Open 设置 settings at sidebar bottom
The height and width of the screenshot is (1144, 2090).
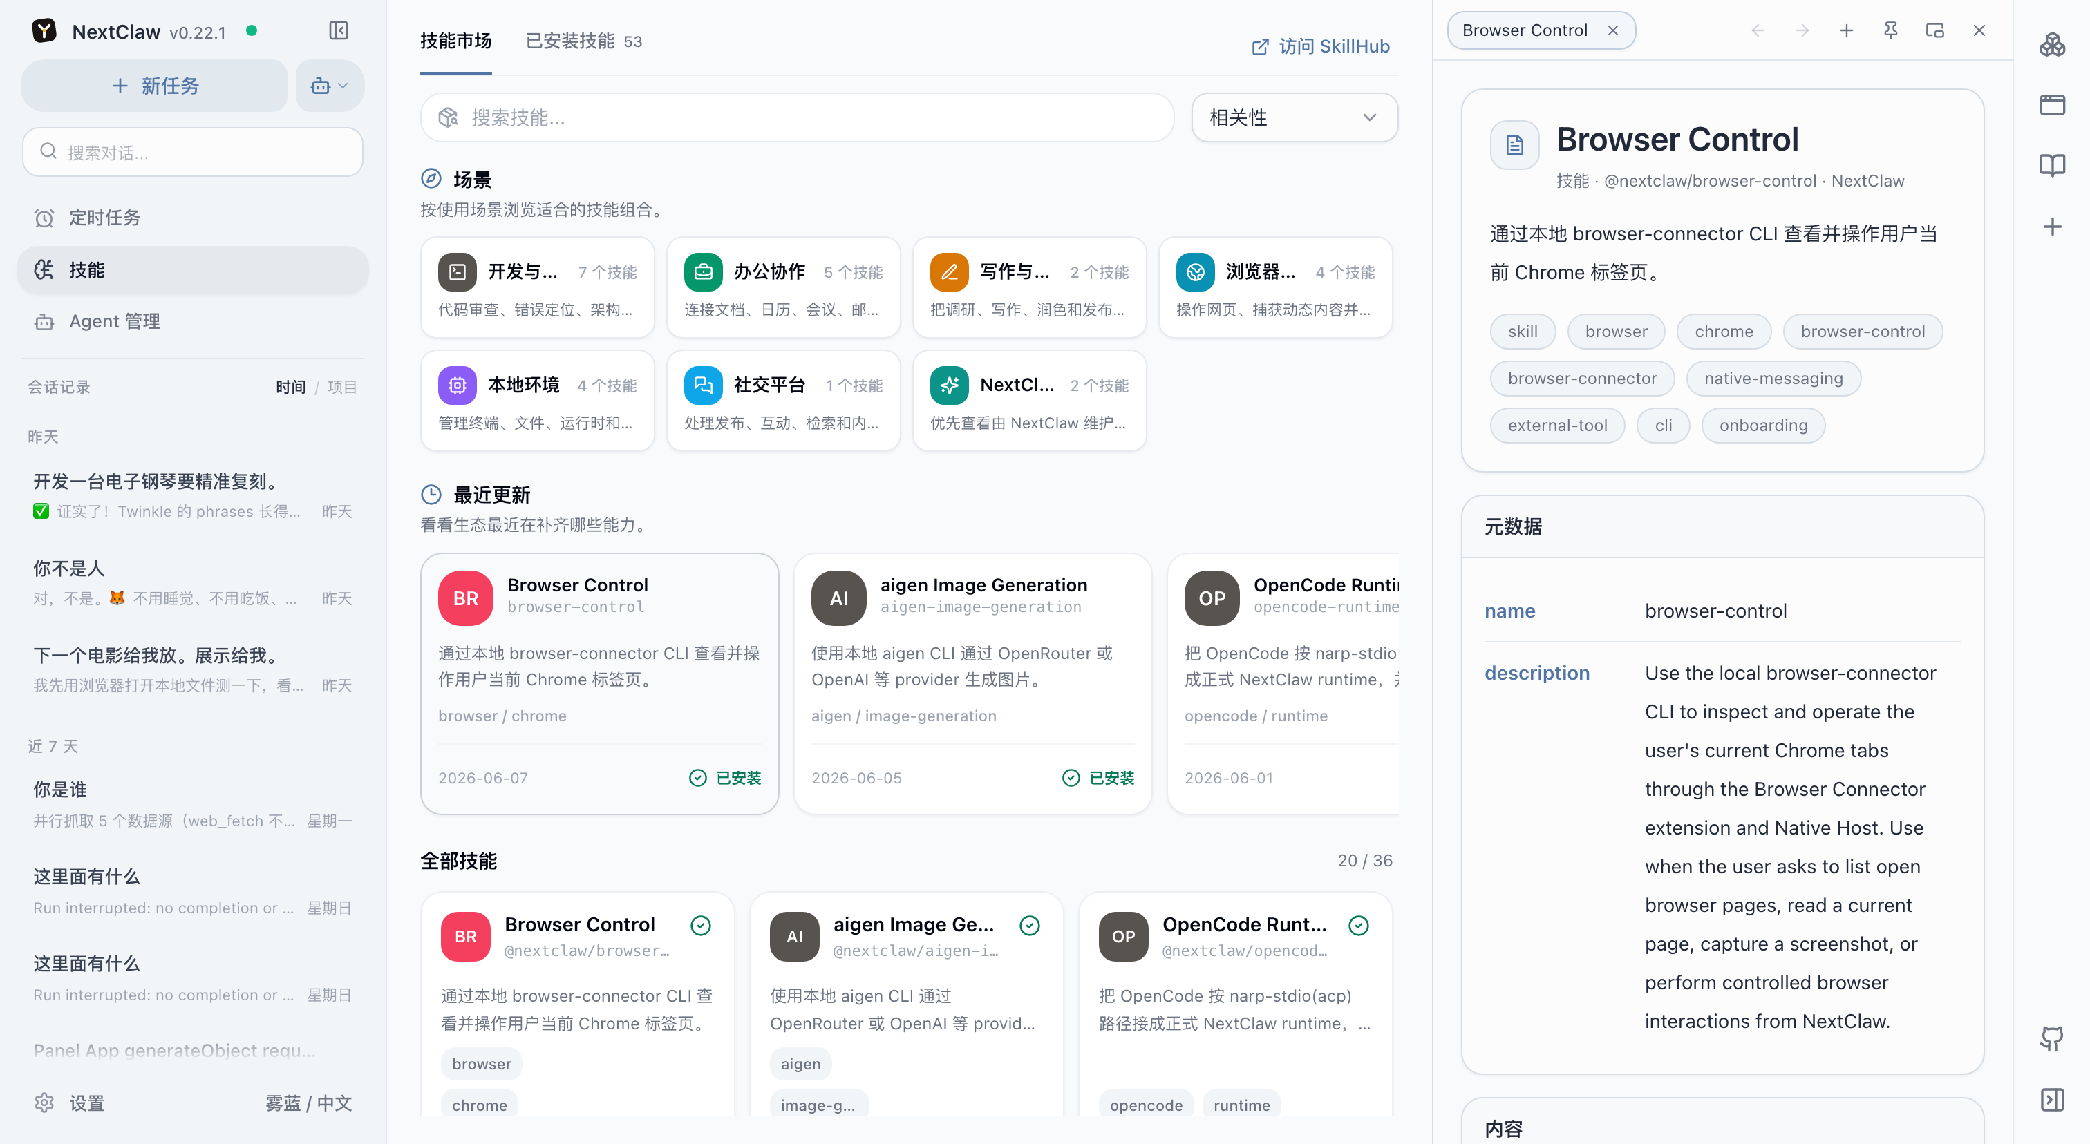(x=70, y=1103)
